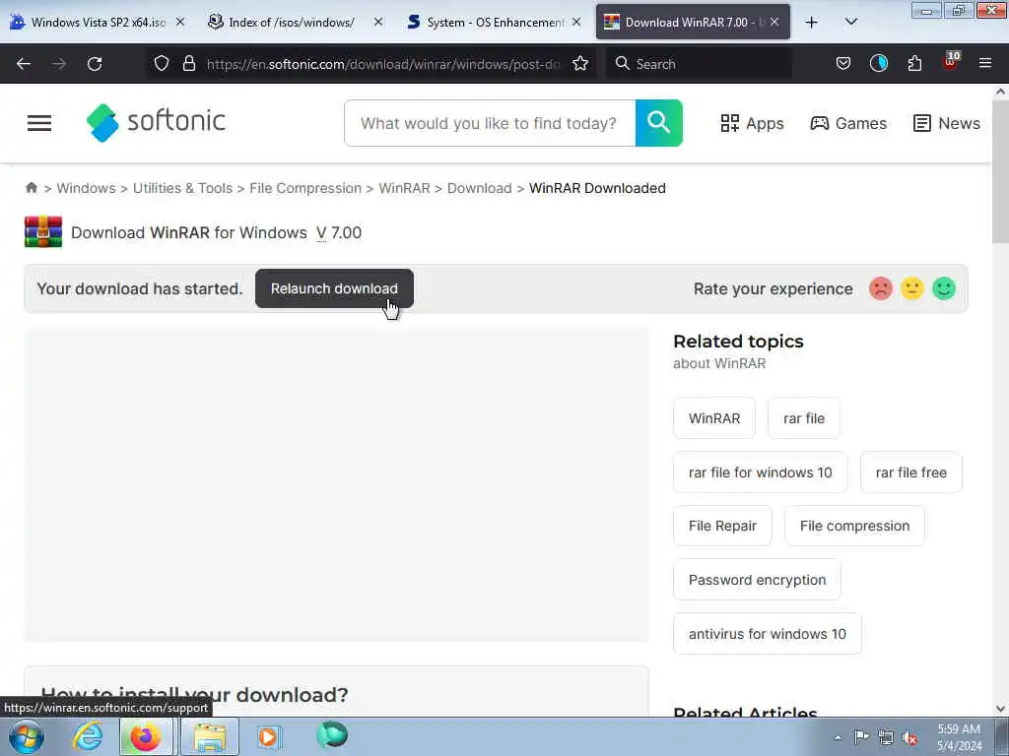Bookmark this page with the star
Image resolution: width=1009 pixels, height=756 pixels.
tap(580, 63)
